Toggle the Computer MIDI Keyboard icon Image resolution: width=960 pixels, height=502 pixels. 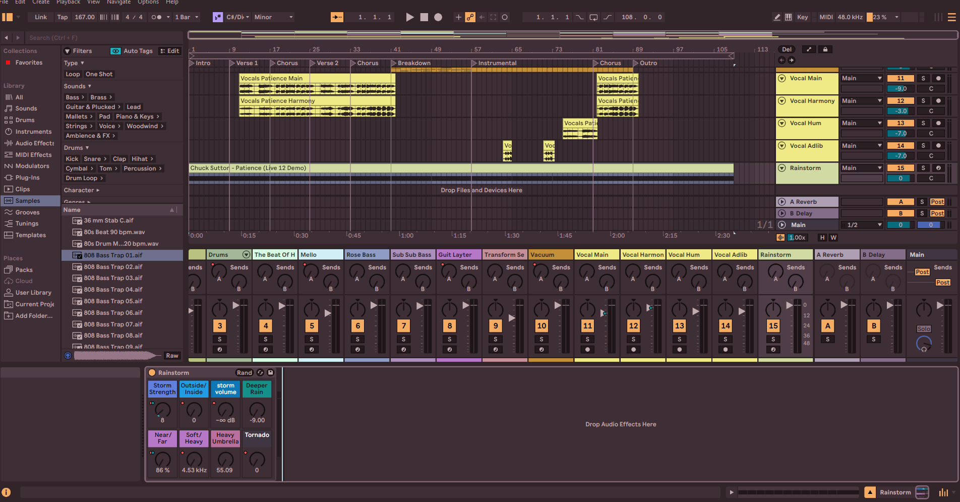coord(788,17)
